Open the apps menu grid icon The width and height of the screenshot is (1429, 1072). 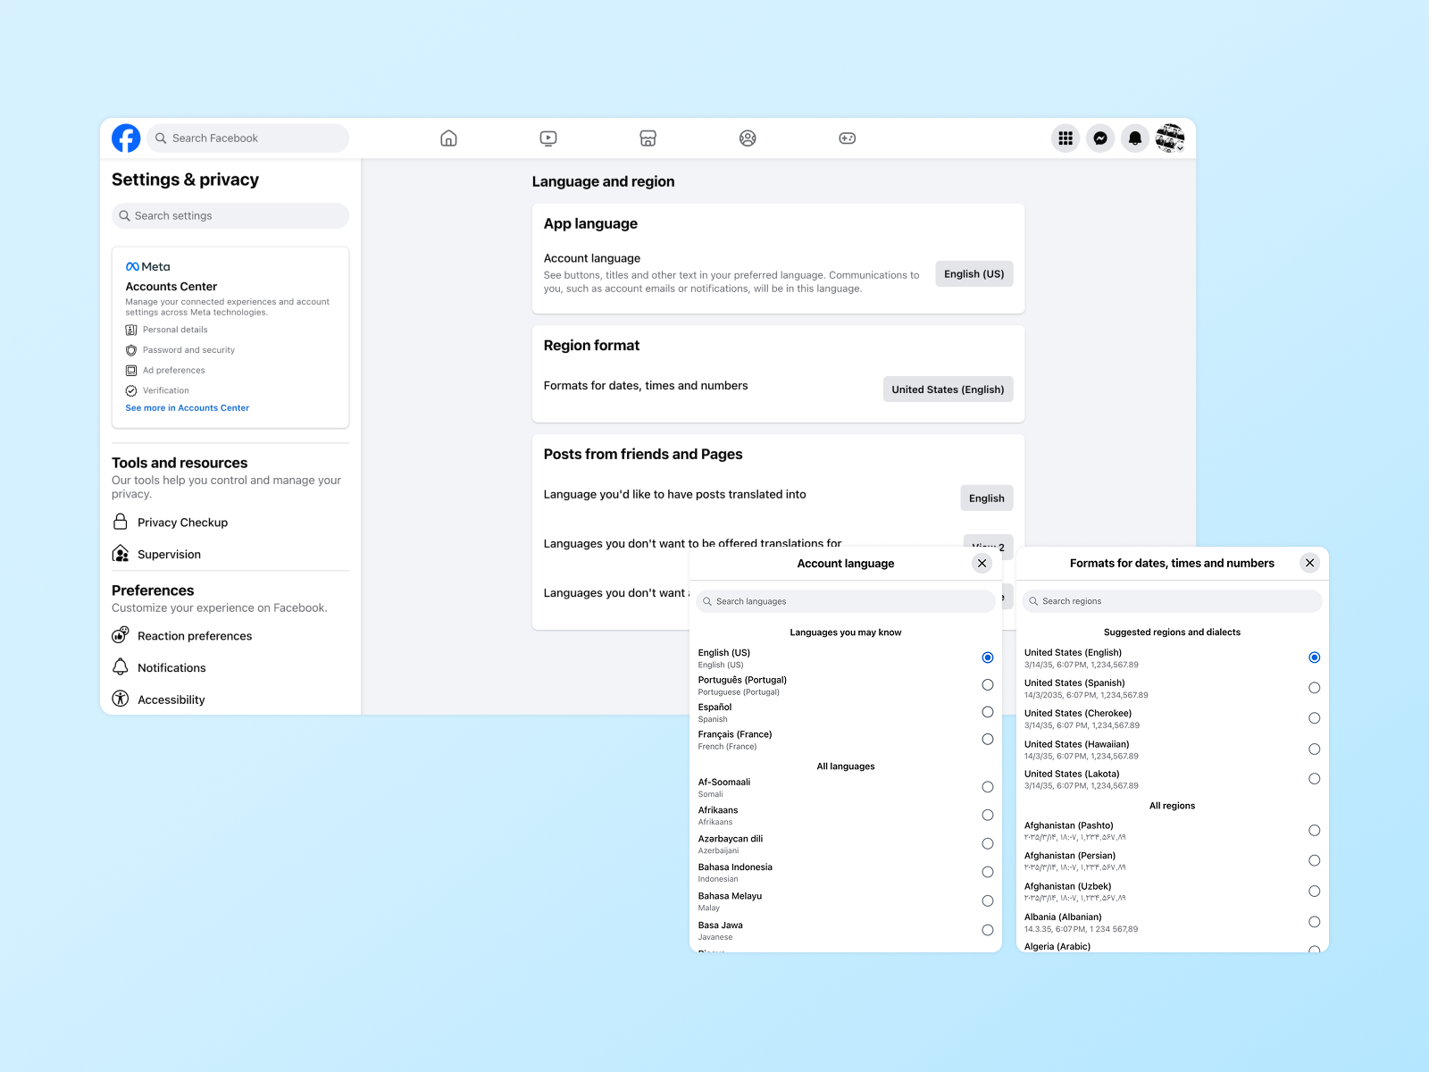(1065, 138)
